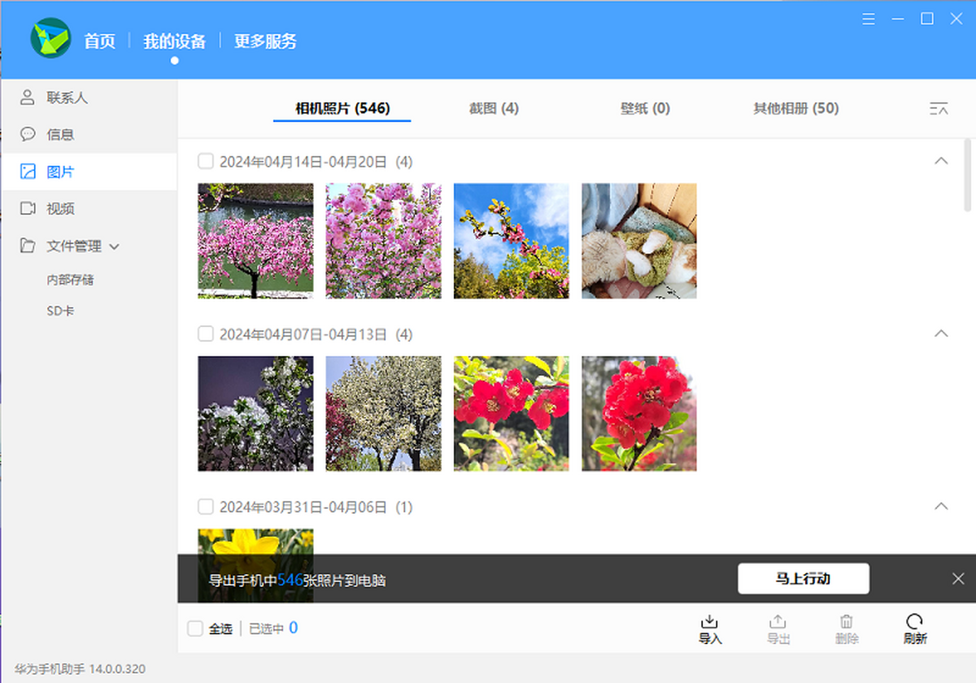Screen dimensions: 976x683
Task: Check the 2024年04月14日-04月20日 group checkbox
Action: click(x=206, y=162)
